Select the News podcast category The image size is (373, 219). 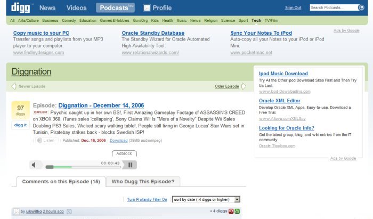point(195,20)
